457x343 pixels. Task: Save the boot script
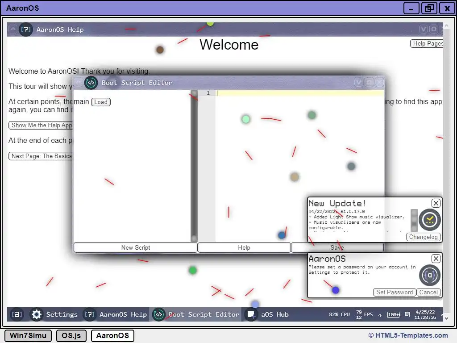(337, 247)
